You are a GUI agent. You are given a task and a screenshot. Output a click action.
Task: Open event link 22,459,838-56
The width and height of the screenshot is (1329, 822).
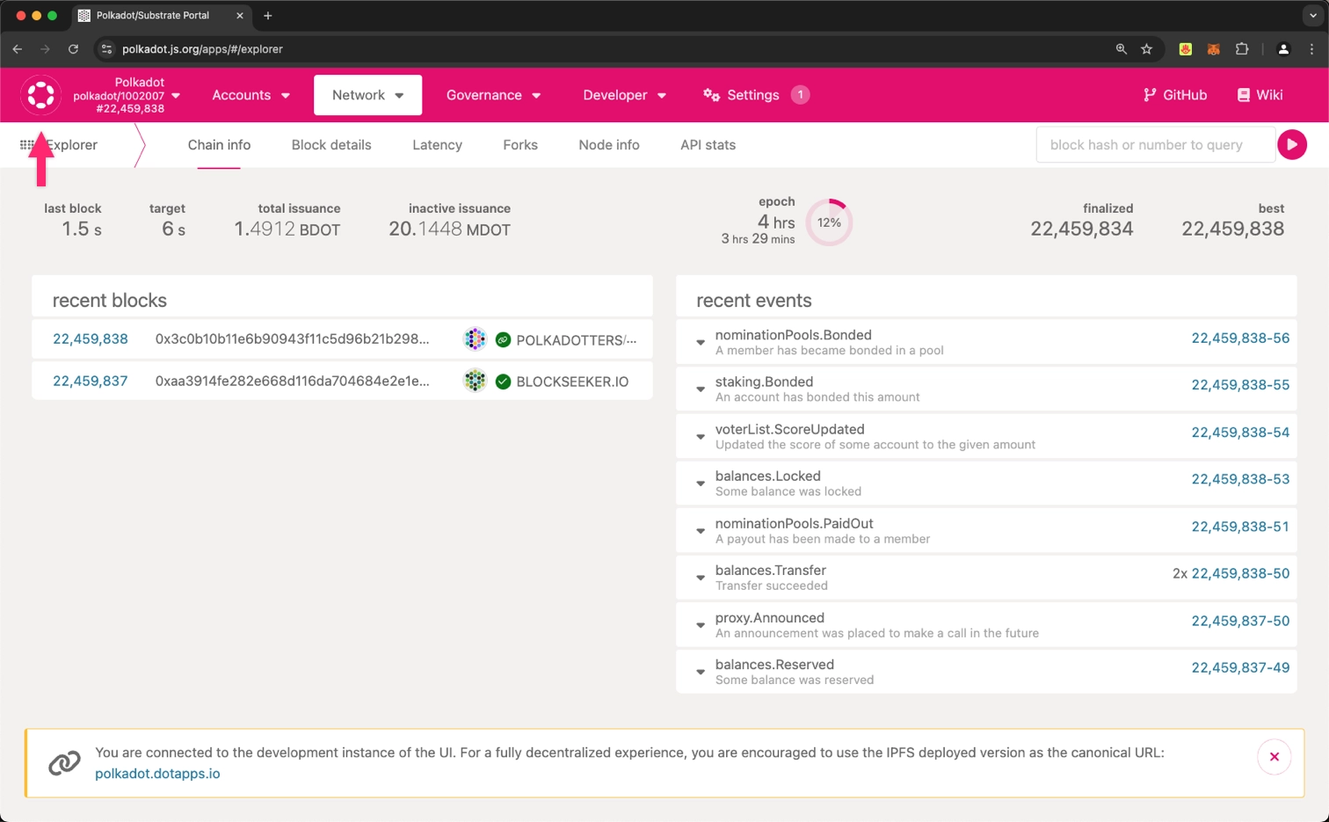(1240, 338)
